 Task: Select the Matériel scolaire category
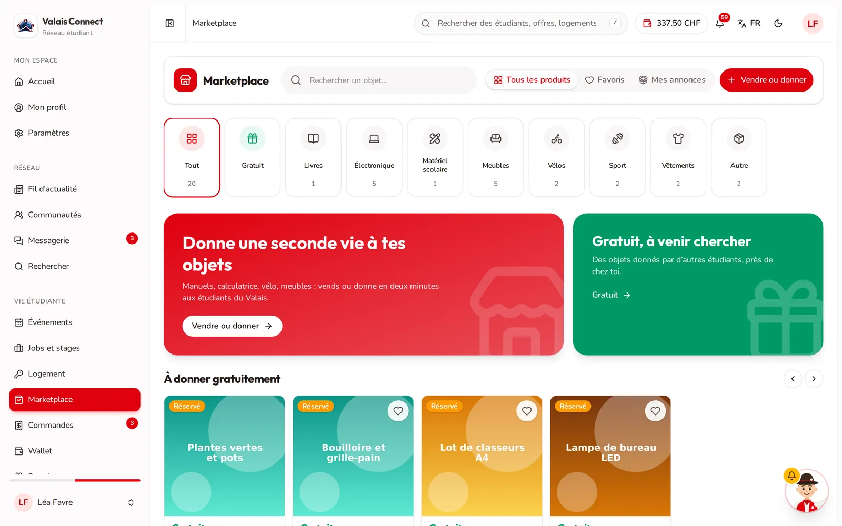435,157
